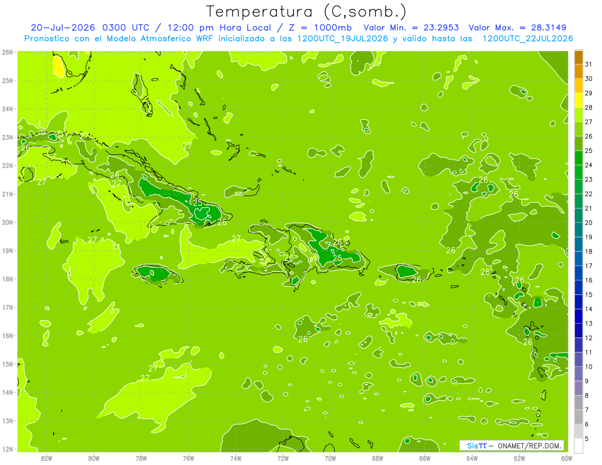Pick the lime 27–28 swatch on color scale
The width and height of the screenshot is (602, 465).
578,115
